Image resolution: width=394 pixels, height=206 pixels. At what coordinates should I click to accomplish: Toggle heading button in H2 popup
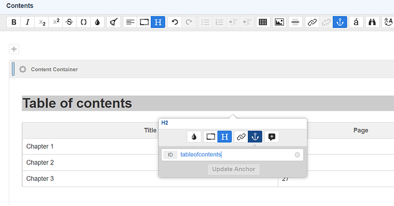coord(224,136)
